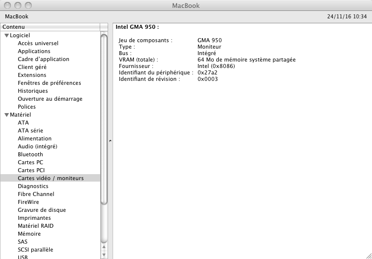Click the sidebar vertical scroll thumb
Viewport: 372px width, 259px height.
tap(104, 119)
